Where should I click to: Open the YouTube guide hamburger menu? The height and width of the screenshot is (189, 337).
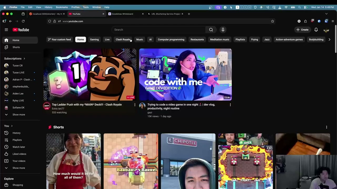(6, 30)
